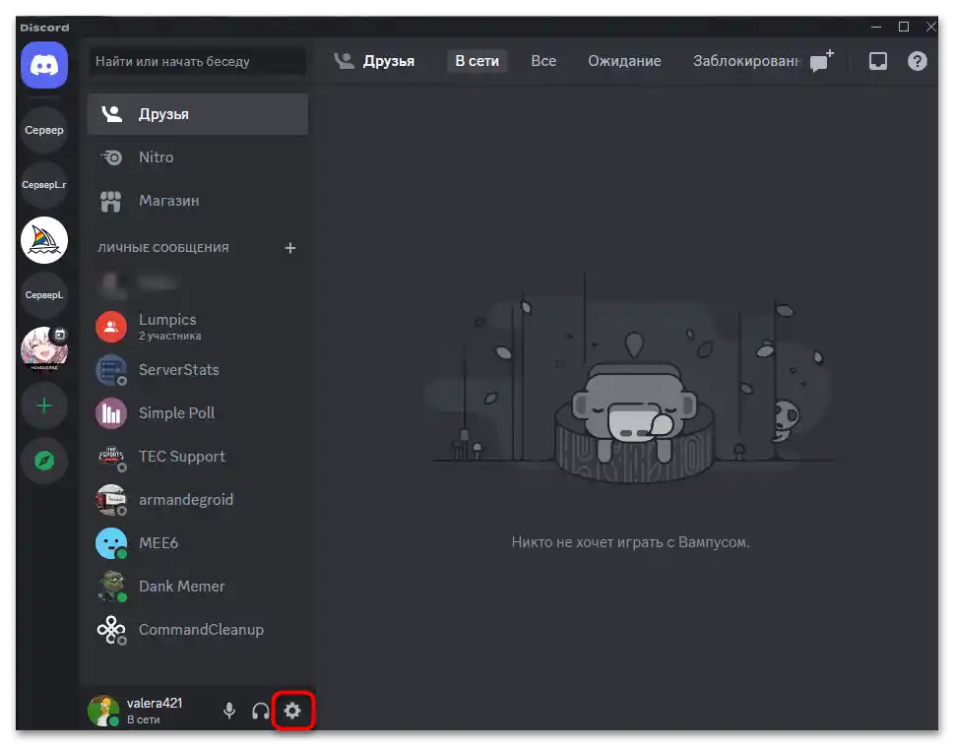Switch to the Ожидание tab
This screenshot has height=746, width=954.
click(x=624, y=61)
